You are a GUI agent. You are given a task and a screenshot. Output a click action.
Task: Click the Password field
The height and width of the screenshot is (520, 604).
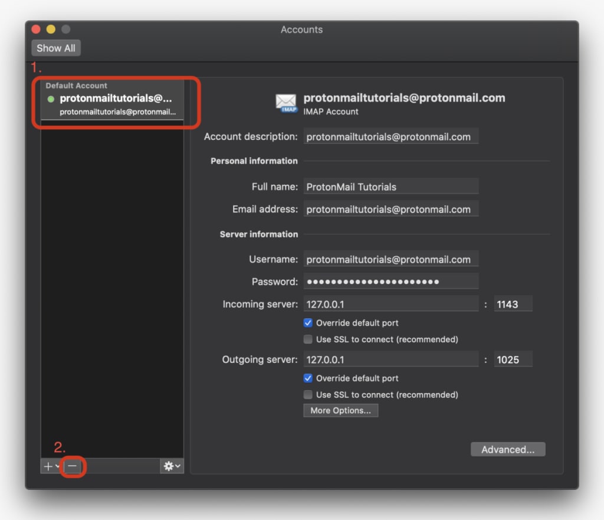point(391,282)
